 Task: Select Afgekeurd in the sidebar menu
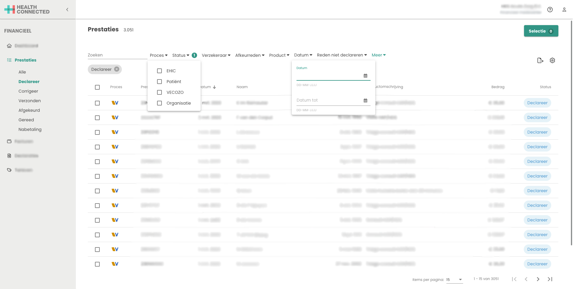[x=29, y=110]
